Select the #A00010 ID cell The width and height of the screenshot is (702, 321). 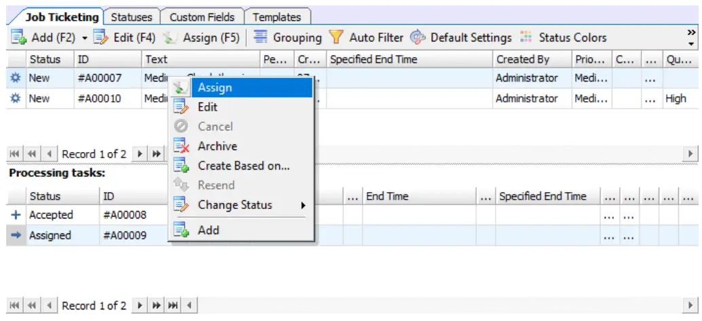[x=108, y=98]
